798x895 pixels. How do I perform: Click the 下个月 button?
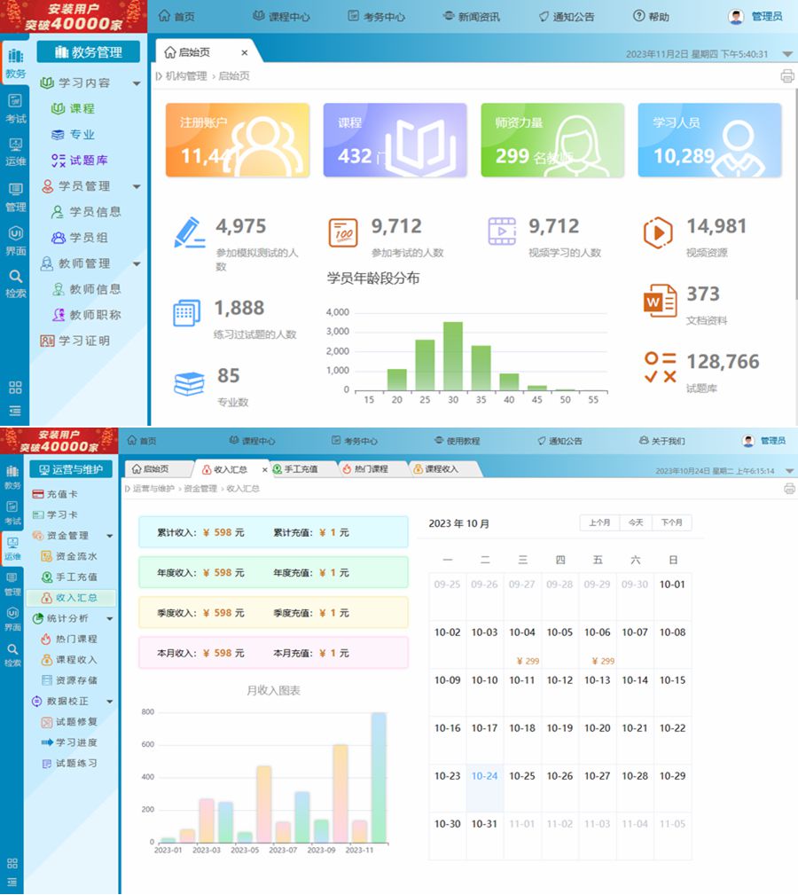point(673,523)
